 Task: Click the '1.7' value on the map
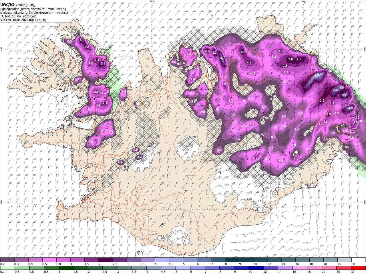pyautogui.click(x=321, y=124)
